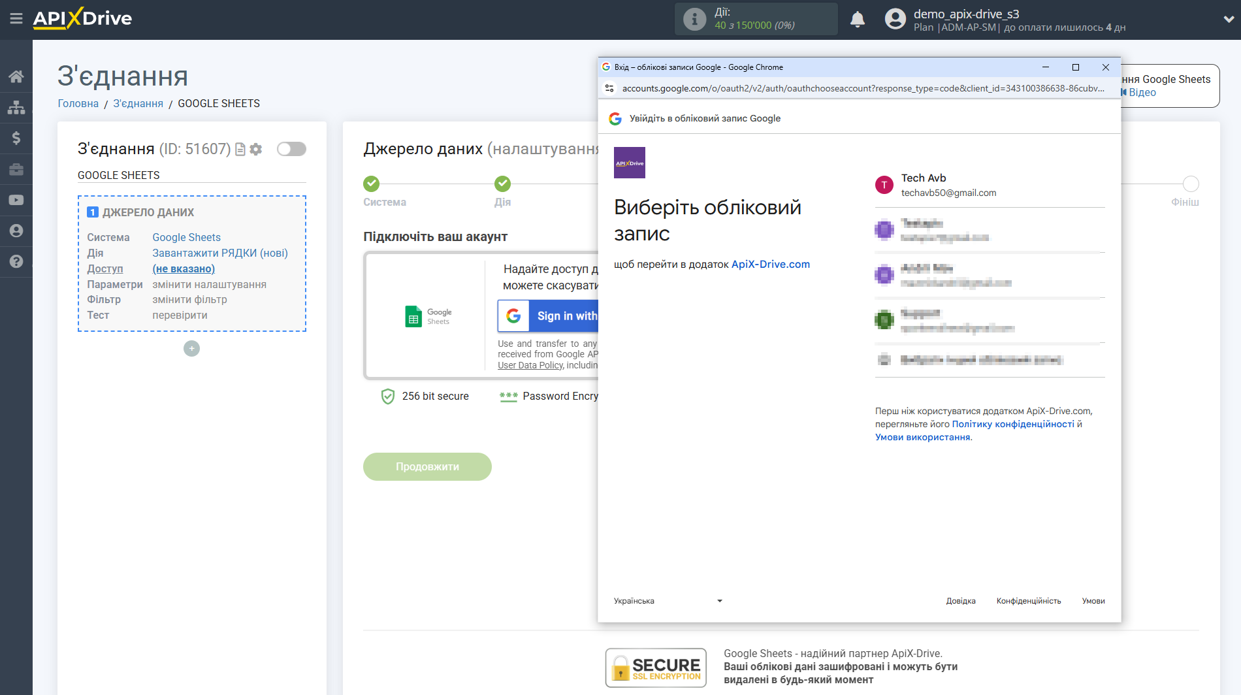The width and height of the screenshot is (1241, 695).
Task: Choose the second blurred account with purple avatar
Action: pos(990,230)
